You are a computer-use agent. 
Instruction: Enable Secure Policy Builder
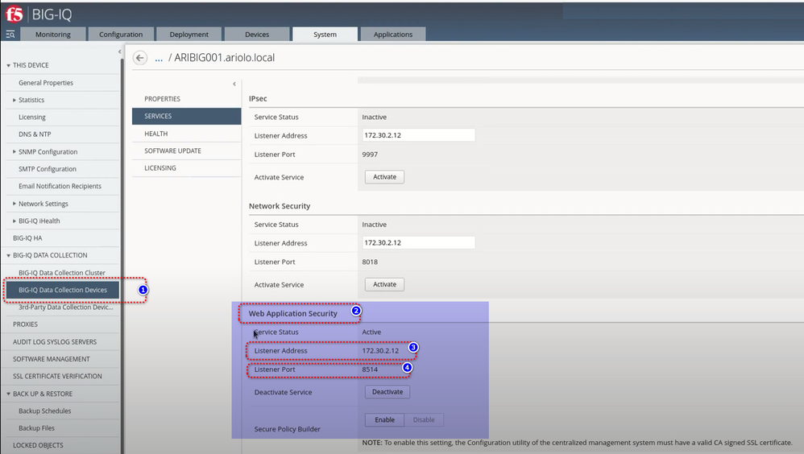tap(384, 419)
